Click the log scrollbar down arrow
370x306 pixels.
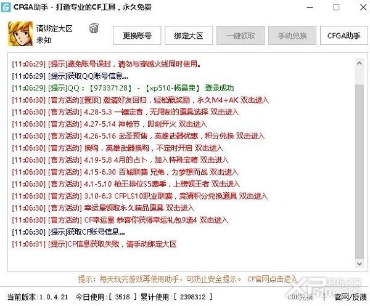click(360, 264)
